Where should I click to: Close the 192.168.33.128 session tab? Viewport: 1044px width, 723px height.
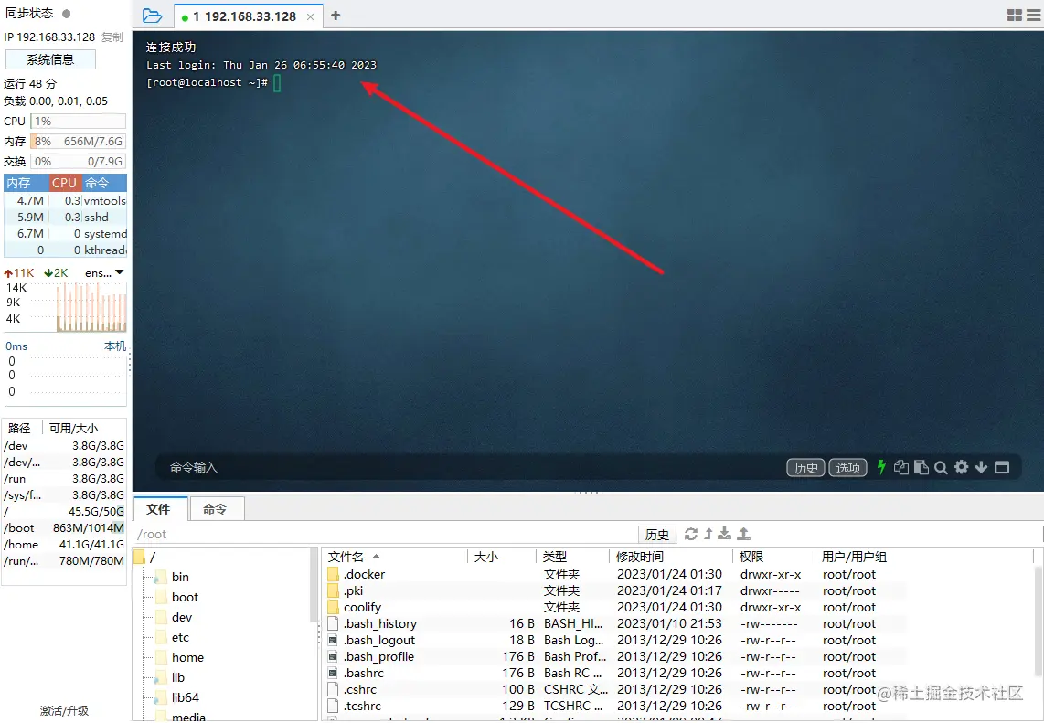pyautogui.click(x=310, y=16)
